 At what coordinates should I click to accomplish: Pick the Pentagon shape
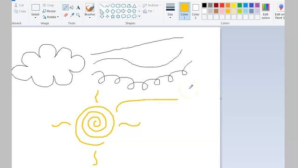113,11
